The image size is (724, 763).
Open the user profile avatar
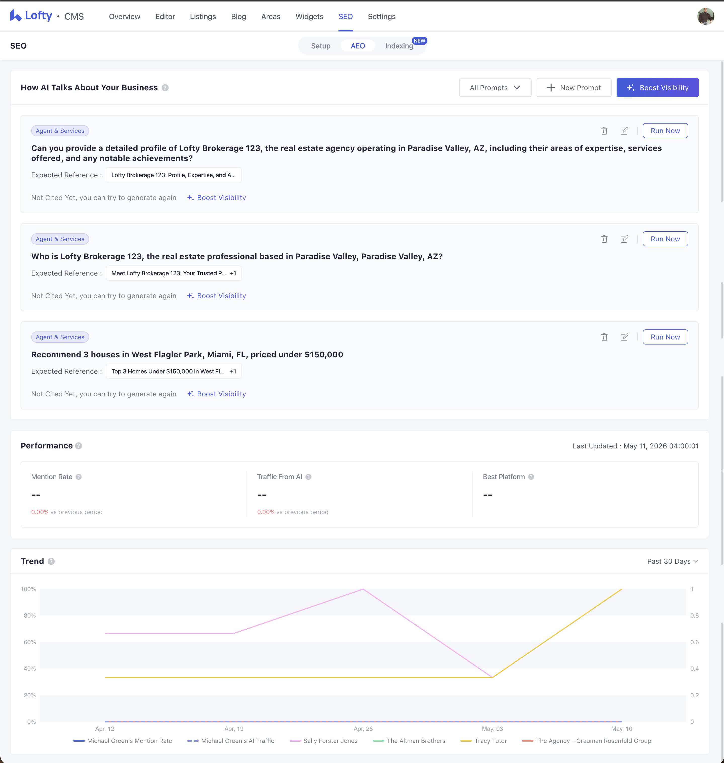[705, 16]
